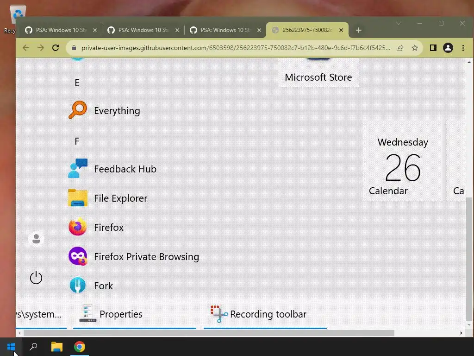Screen dimensions: 474x356
Task: Click the Fork label
Action: (103, 286)
